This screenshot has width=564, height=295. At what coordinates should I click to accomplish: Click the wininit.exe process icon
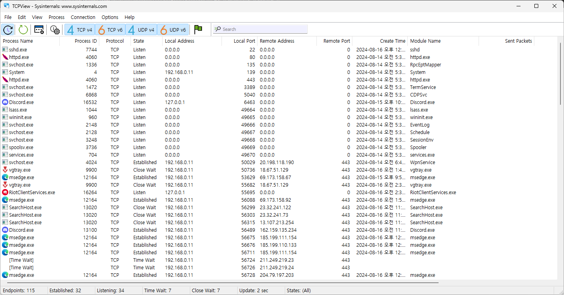5,117
